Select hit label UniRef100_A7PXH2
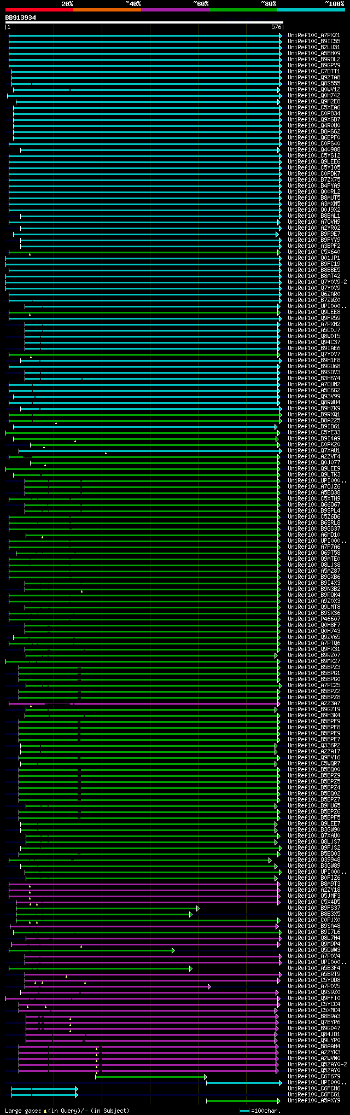This screenshot has height=1115, width=350. click(x=314, y=324)
